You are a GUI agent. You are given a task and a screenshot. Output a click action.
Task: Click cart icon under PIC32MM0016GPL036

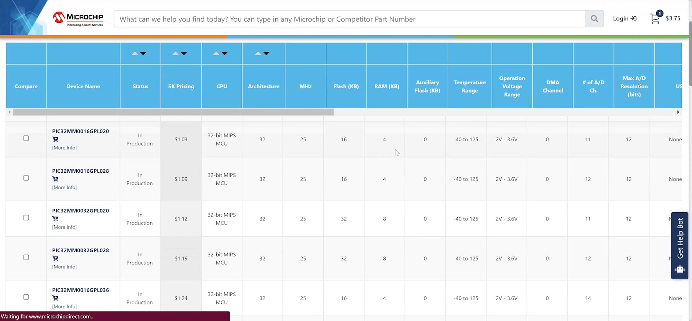[x=55, y=298]
